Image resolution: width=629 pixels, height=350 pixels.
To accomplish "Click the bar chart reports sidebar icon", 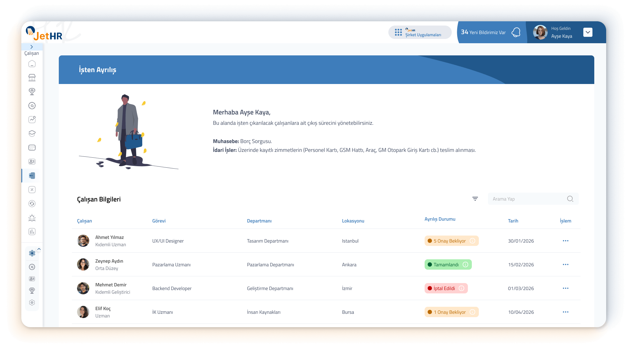I will (x=32, y=232).
